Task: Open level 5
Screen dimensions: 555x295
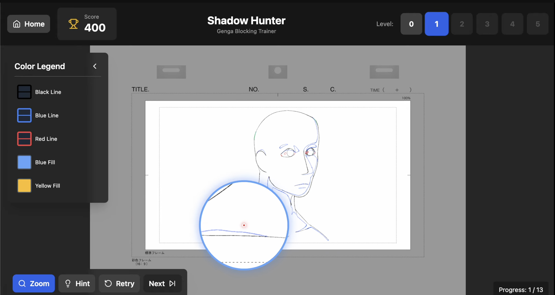Action: pyautogui.click(x=537, y=24)
